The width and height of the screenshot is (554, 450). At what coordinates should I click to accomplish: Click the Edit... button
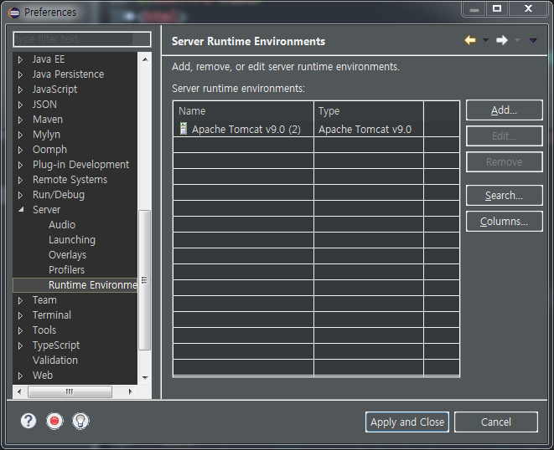coord(505,136)
